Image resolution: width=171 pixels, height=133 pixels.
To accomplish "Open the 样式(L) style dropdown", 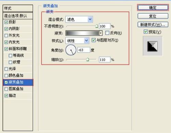I will [77, 40].
